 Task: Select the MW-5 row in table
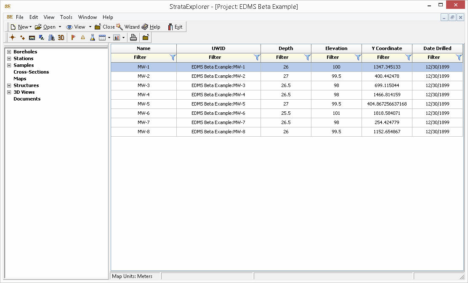[144, 104]
